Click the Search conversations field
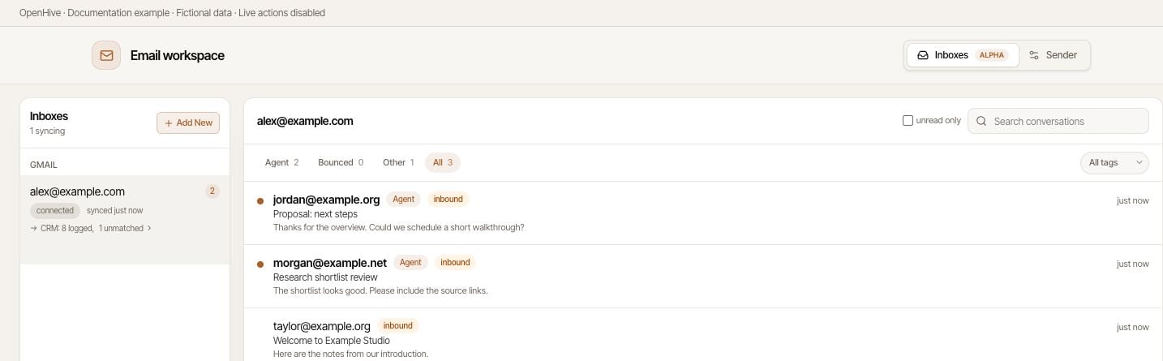This screenshot has height=361, width=1163. tap(1058, 121)
